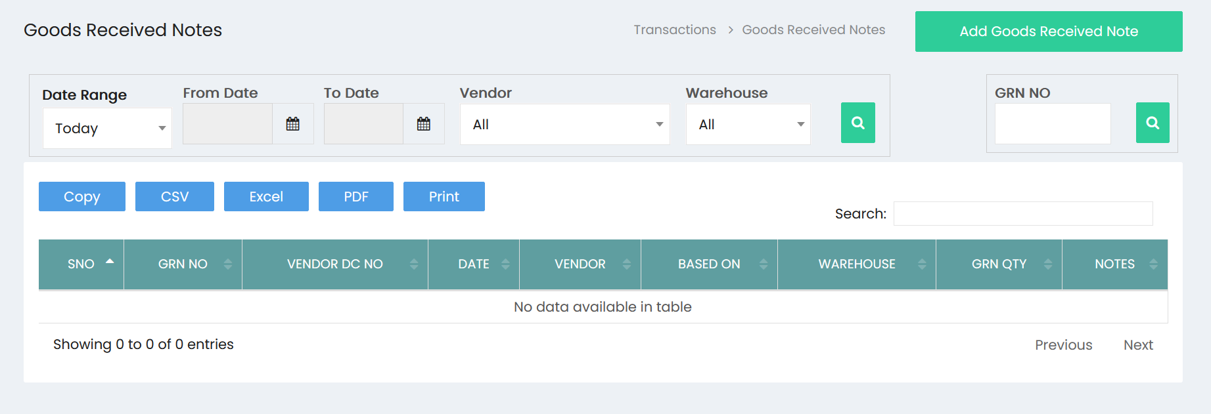Open Transactions breadcrumb link
Image resolution: width=1211 pixels, height=414 pixels.
pos(675,30)
